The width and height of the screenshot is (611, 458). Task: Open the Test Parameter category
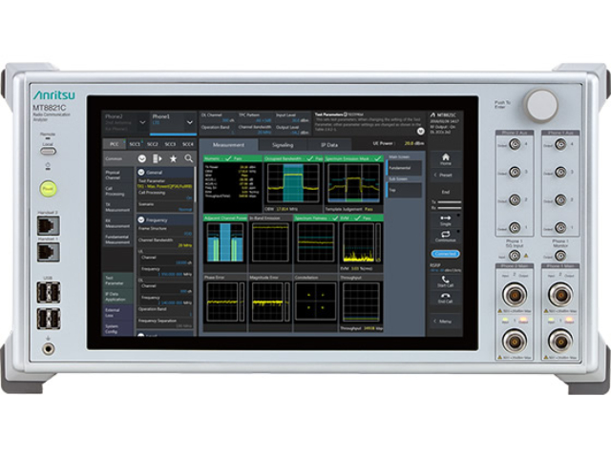tap(117, 280)
